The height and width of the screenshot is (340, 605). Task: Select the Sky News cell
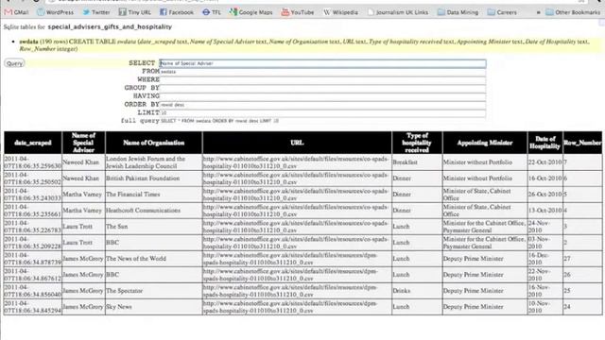pos(153,307)
